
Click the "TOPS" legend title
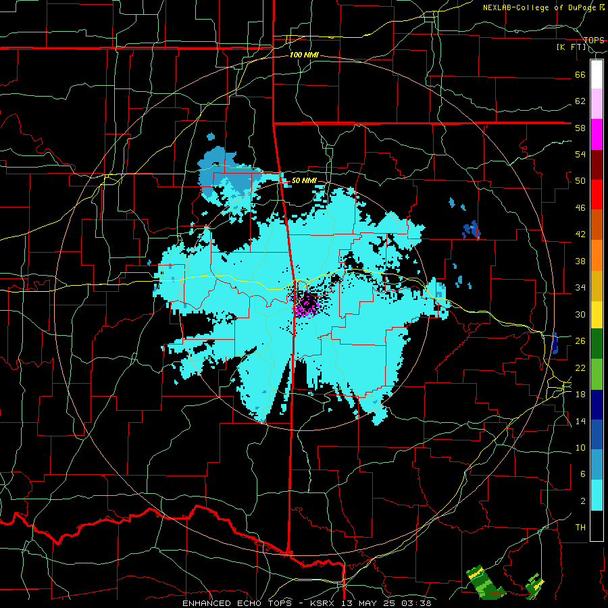click(594, 40)
